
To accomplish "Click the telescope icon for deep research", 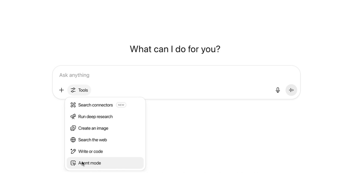I will coord(73,117).
